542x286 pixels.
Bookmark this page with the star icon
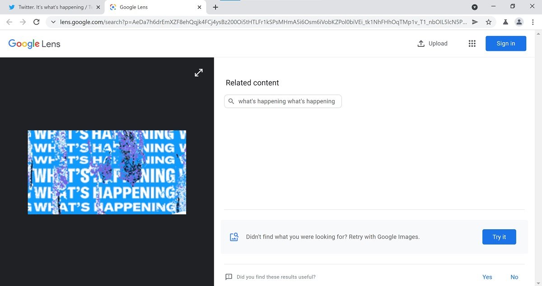(x=488, y=22)
